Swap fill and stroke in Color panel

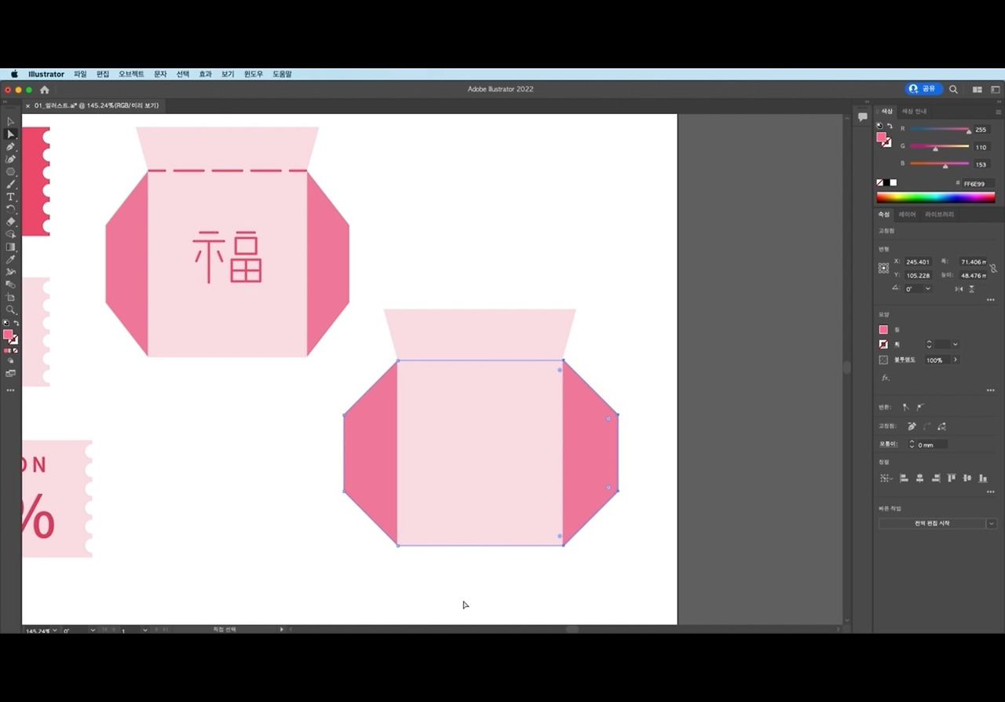(x=890, y=126)
